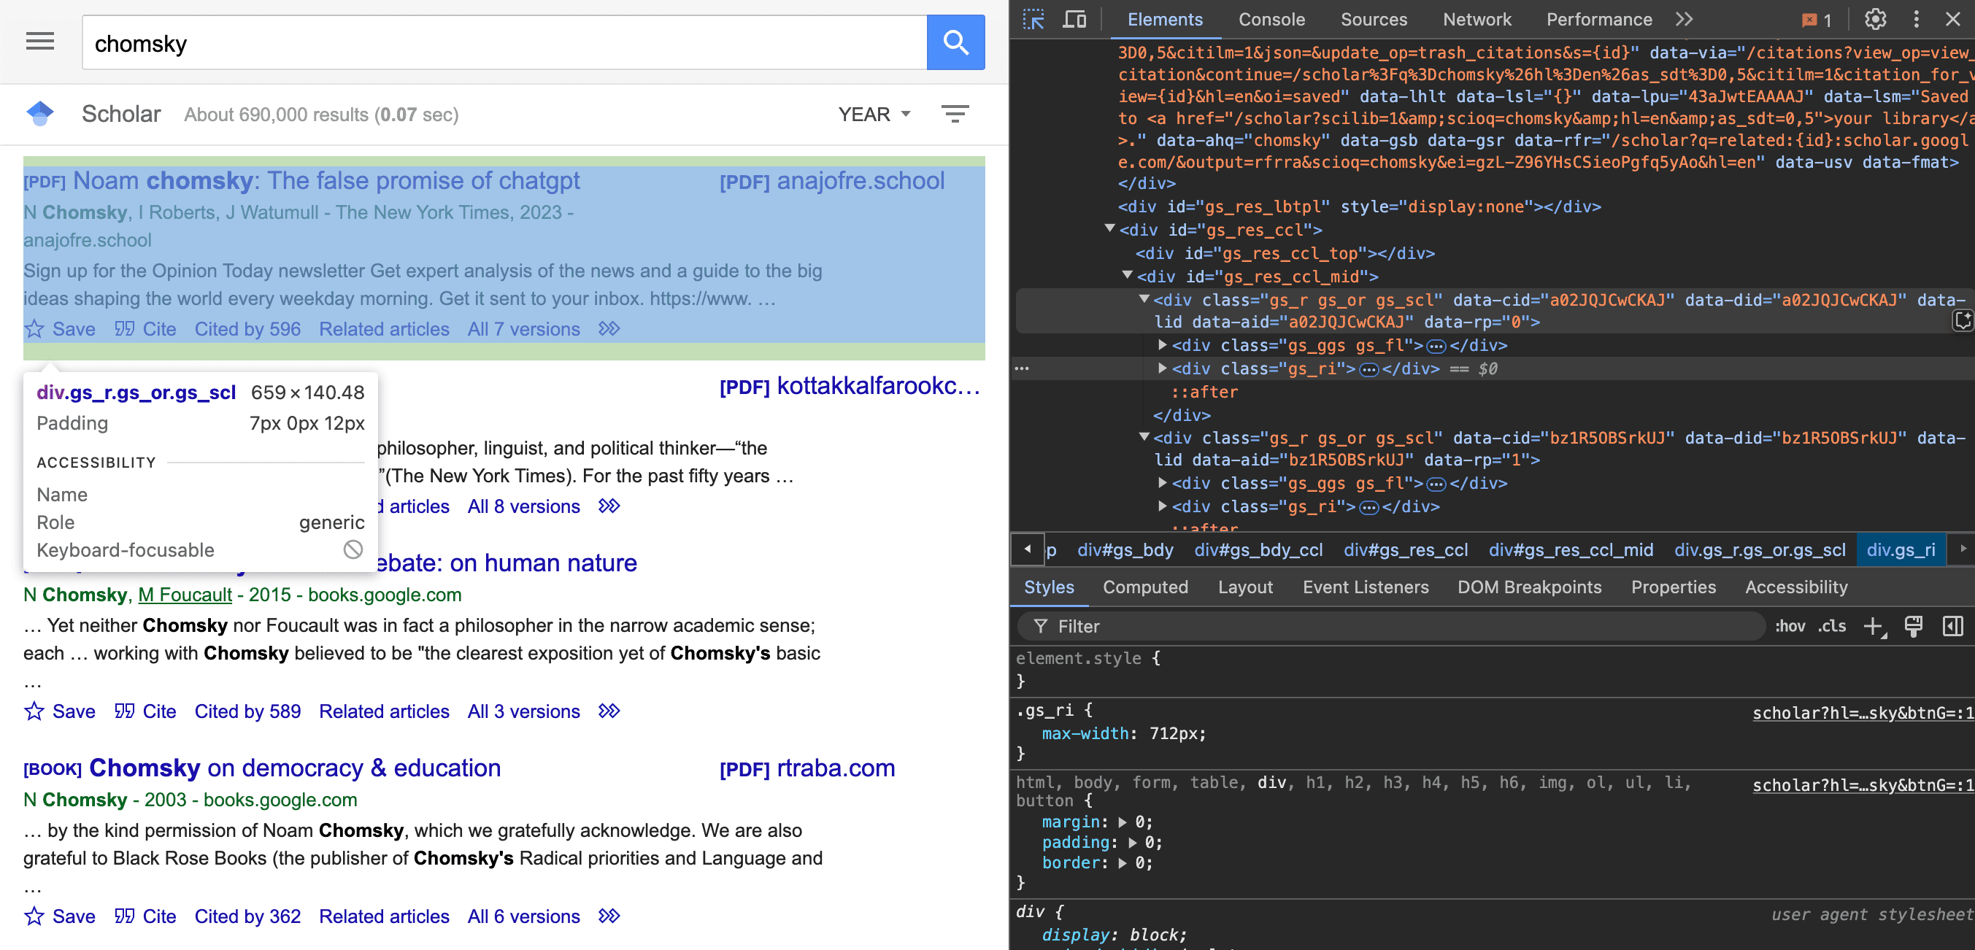Expand more options arrows after All 8 versions
1975x950 pixels.
point(609,506)
